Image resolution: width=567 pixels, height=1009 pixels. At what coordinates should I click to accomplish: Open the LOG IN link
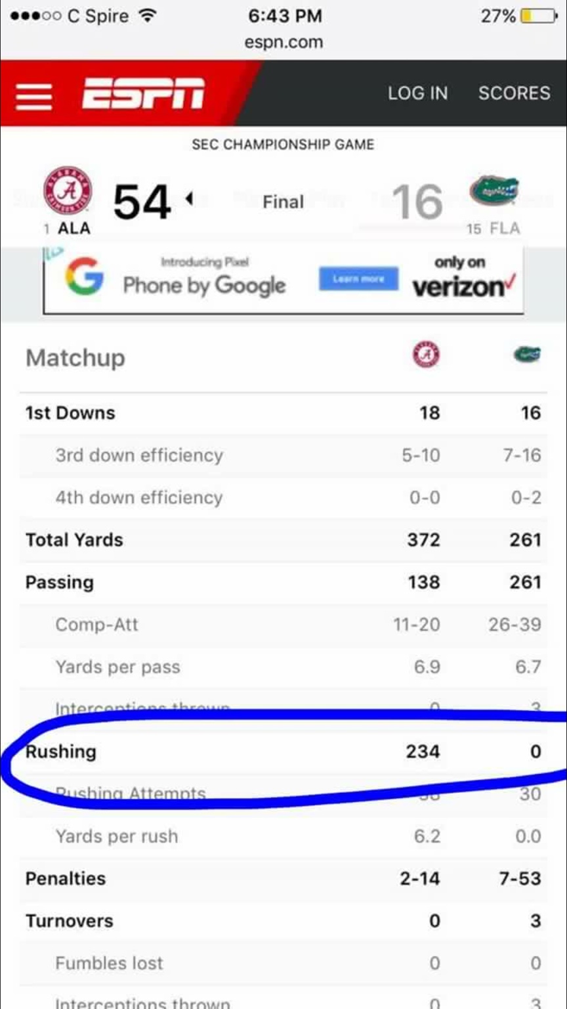(x=417, y=93)
